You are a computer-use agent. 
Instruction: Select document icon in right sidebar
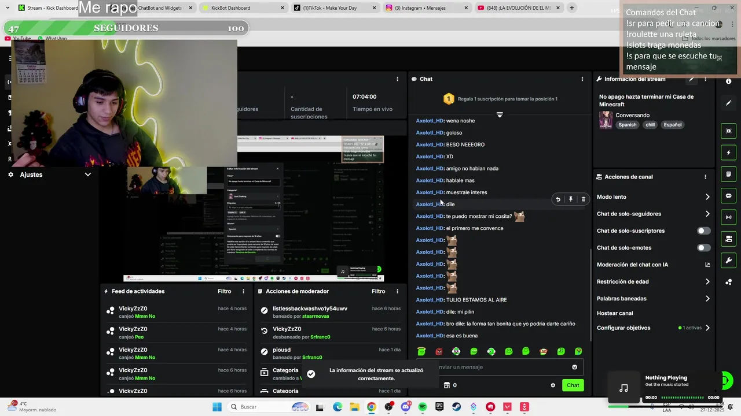pos(728,174)
